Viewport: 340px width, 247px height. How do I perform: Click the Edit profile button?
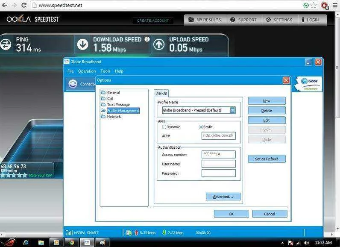tap(267, 121)
